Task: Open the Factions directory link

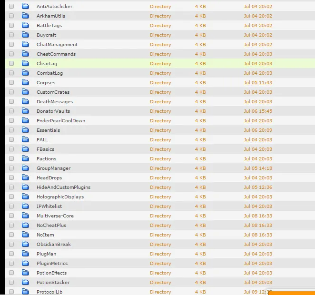Action: coord(47,158)
